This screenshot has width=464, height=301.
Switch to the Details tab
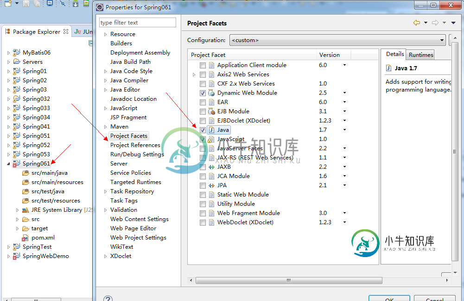click(395, 54)
